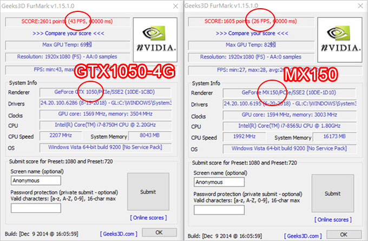The height and width of the screenshot is (241, 368).
Task: Open Compare your score link in GTX1050 window
Action: [68, 34]
